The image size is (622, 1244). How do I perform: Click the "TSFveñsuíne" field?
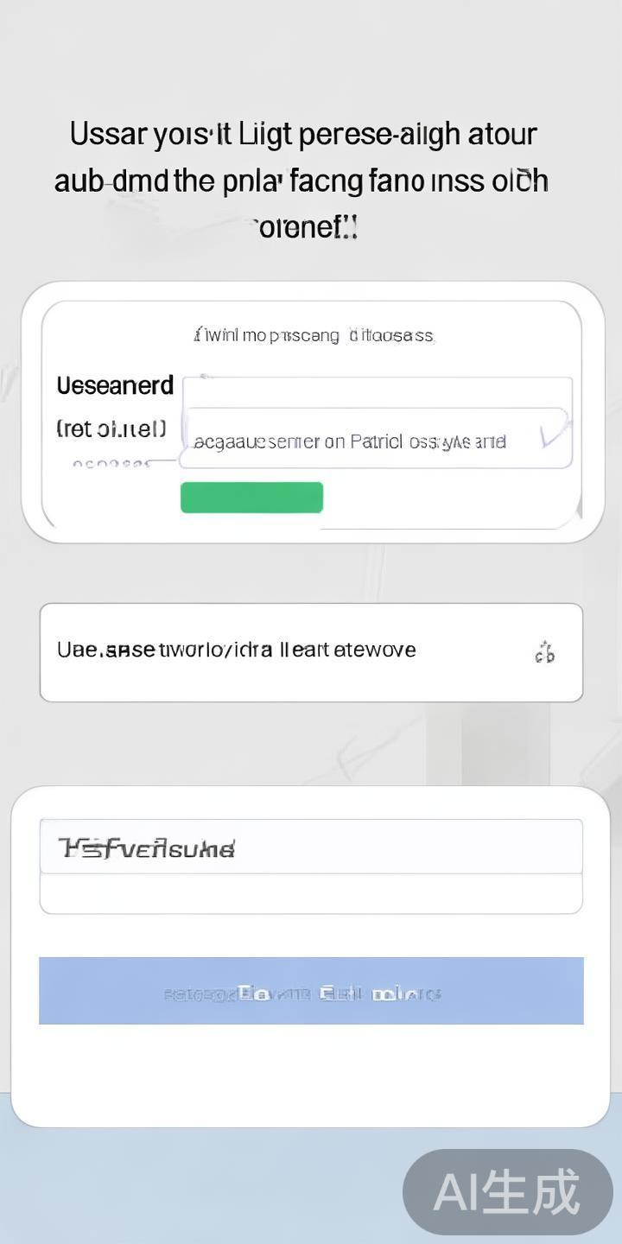click(x=311, y=847)
